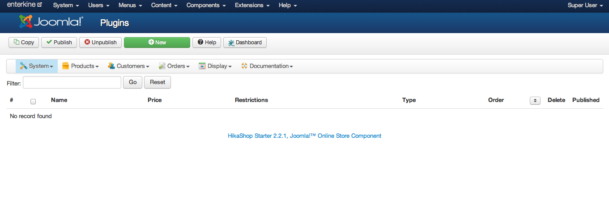Open the Components menu

click(x=206, y=5)
